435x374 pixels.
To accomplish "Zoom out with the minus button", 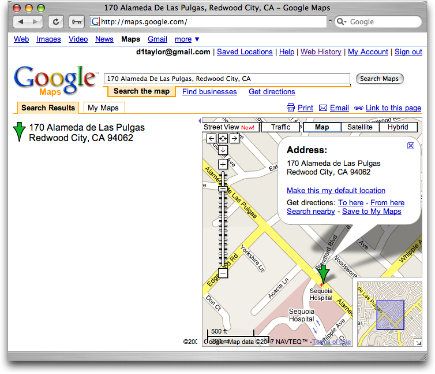I will point(223,273).
